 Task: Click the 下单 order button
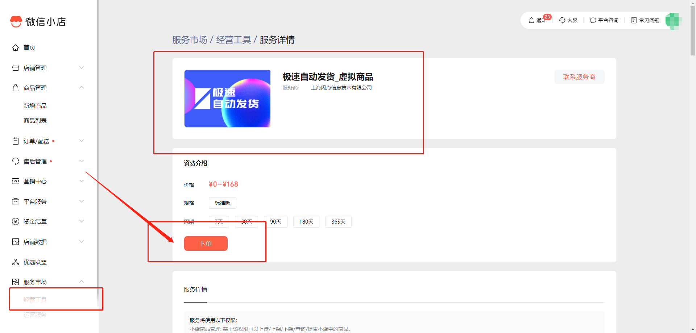pos(206,243)
